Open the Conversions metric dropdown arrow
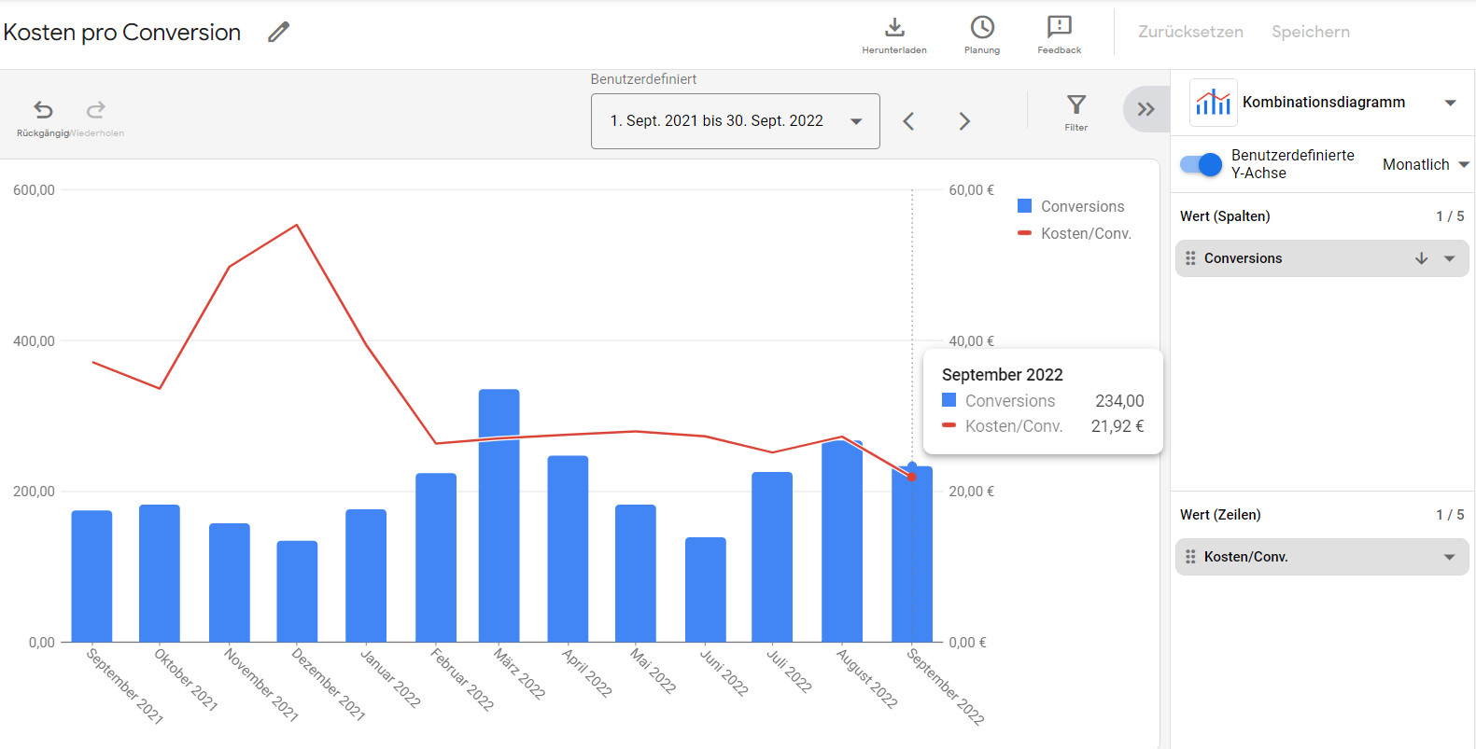The height and width of the screenshot is (749, 1476). coord(1450,258)
